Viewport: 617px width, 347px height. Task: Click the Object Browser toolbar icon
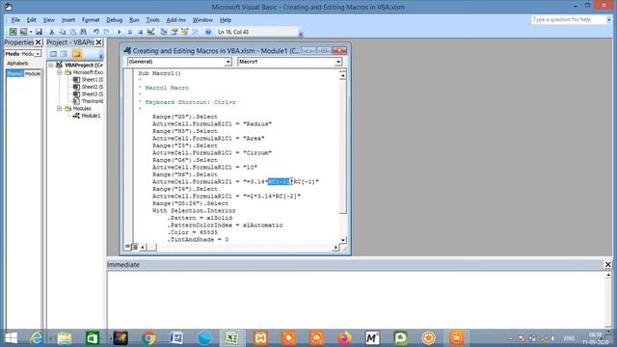(184, 32)
